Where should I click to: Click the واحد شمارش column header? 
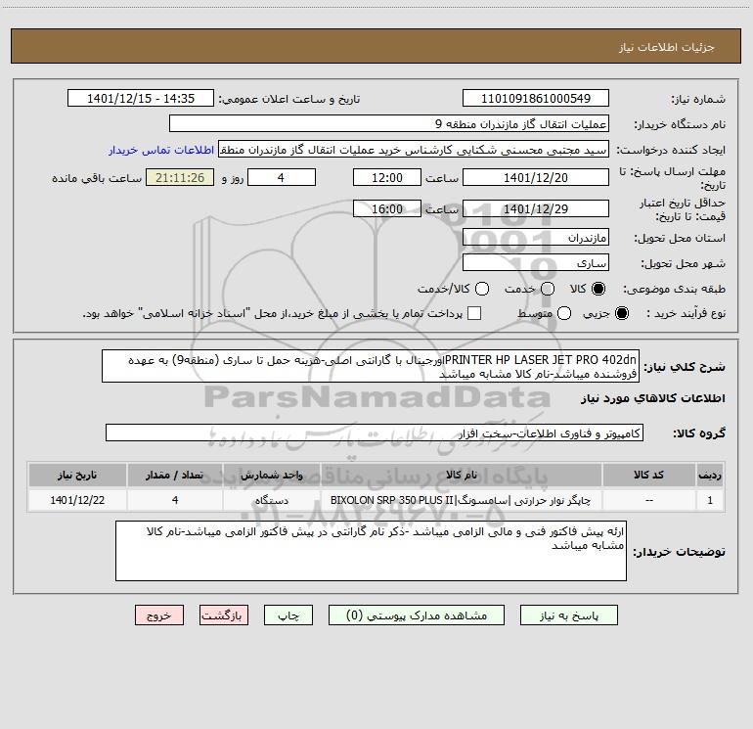[271, 475]
